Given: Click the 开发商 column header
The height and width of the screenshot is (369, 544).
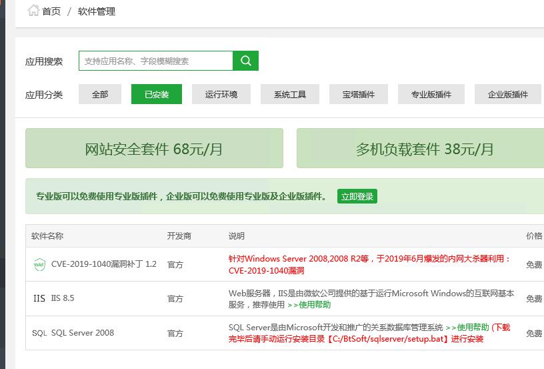Looking at the screenshot, I should [x=179, y=236].
